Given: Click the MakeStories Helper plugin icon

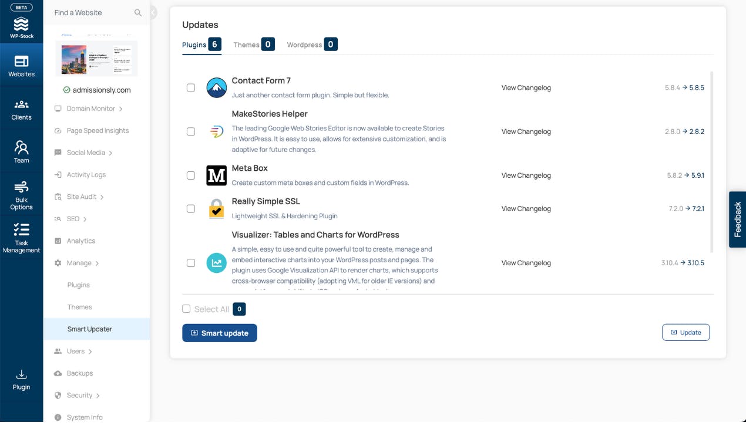Looking at the screenshot, I should coord(217,131).
